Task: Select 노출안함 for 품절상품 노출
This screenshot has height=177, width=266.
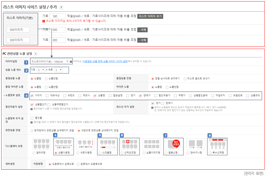Action: pyautogui.click(x=46, y=79)
